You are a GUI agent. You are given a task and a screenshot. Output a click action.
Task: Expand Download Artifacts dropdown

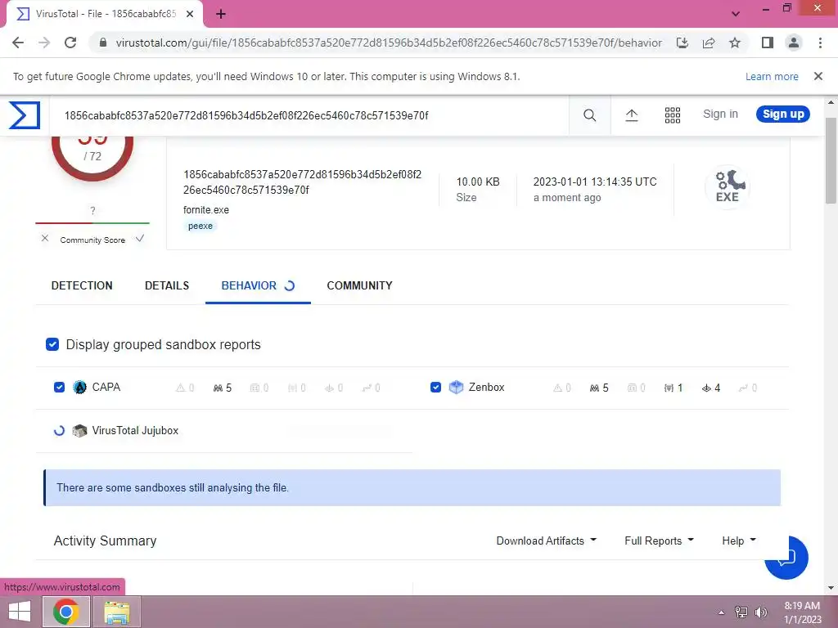(x=546, y=541)
